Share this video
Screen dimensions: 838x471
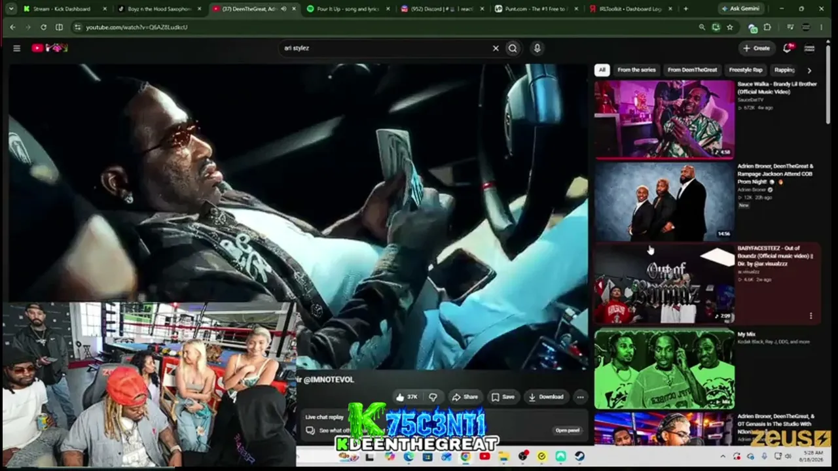[465, 396]
